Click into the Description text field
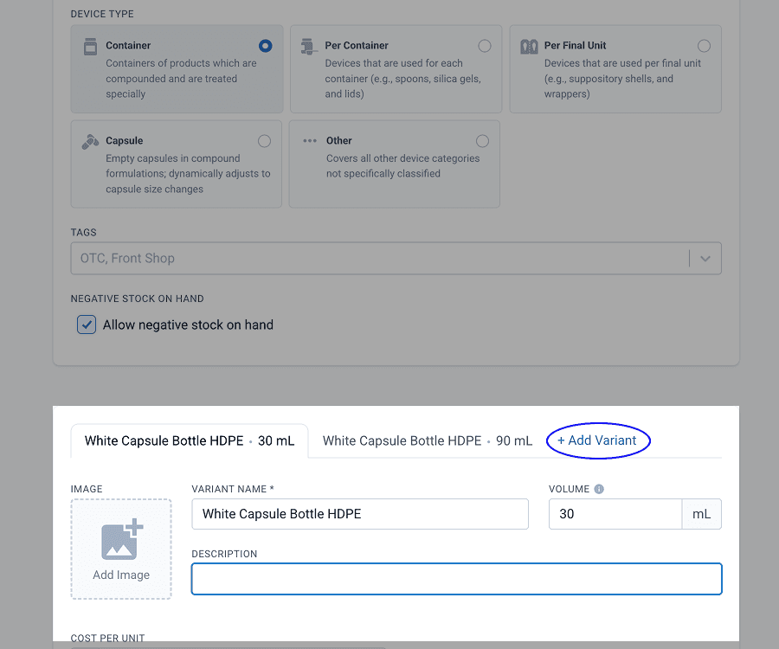Screen dimensions: 779x649 coord(456,579)
